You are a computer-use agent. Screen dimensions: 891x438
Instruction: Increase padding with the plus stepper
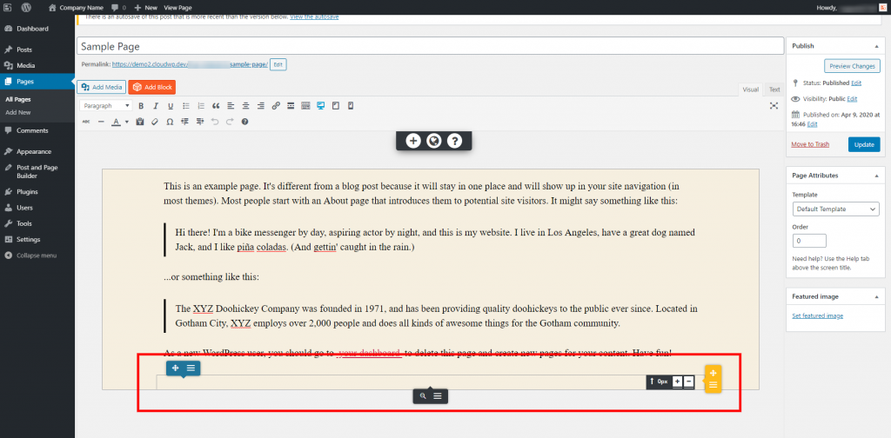click(677, 382)
